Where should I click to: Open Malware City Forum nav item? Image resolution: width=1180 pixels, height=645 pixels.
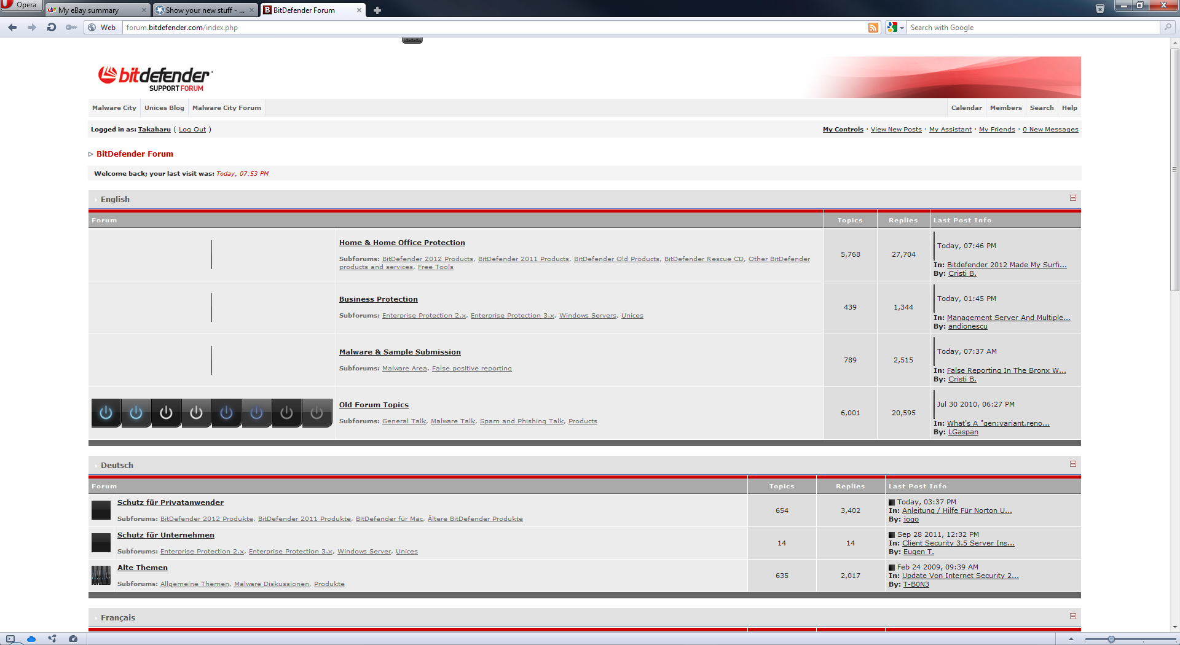(x=227, y=107)
